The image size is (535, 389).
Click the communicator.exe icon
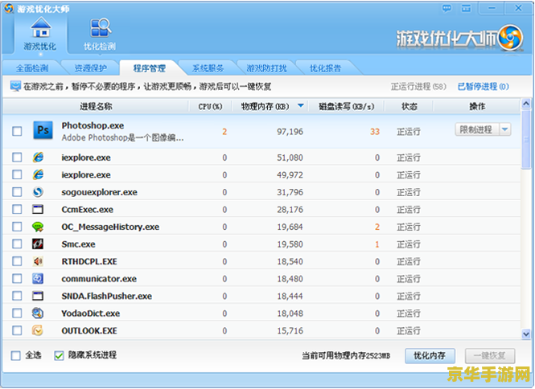[38, 279]
